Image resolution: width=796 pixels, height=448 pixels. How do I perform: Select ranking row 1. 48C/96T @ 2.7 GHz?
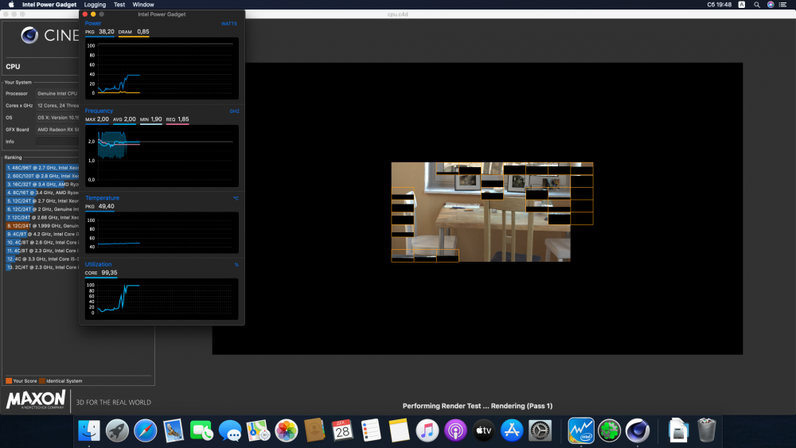(43, 167)
